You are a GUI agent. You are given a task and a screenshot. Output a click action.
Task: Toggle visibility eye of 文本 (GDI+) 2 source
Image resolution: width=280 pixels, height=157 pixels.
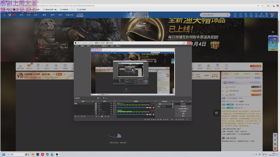point(111,112)
